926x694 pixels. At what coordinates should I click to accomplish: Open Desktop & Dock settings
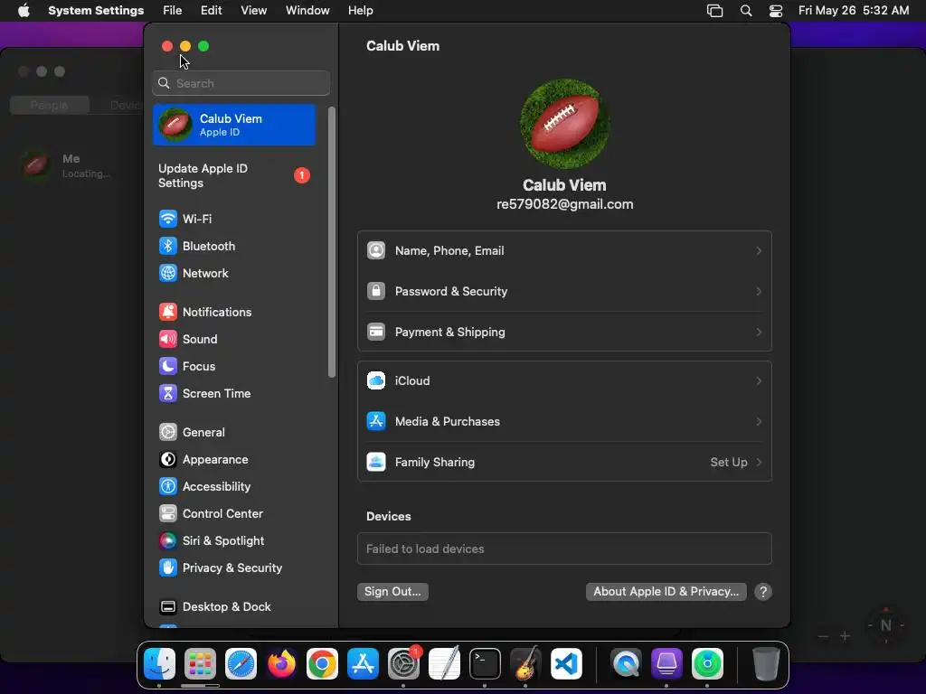click(x=234, y=607)
